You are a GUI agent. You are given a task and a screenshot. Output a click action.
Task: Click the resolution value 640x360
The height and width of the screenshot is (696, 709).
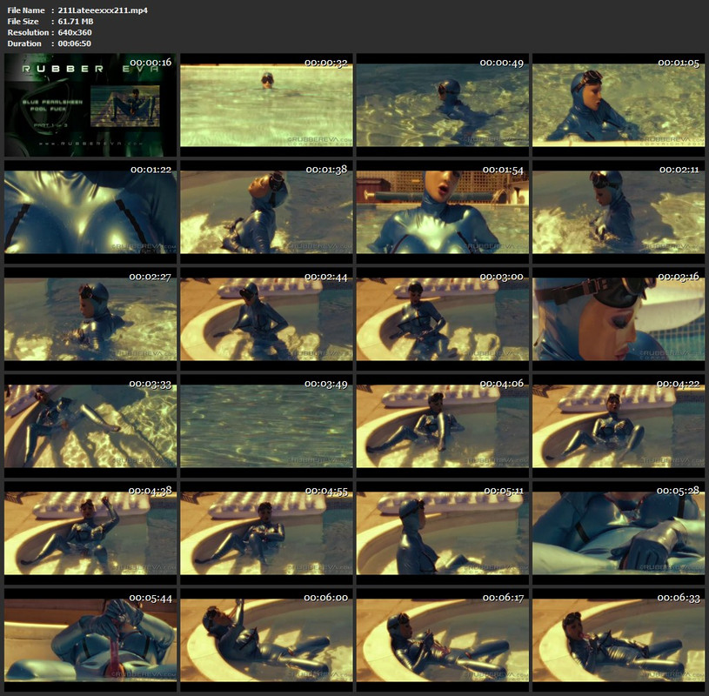[x=75, y=32]
